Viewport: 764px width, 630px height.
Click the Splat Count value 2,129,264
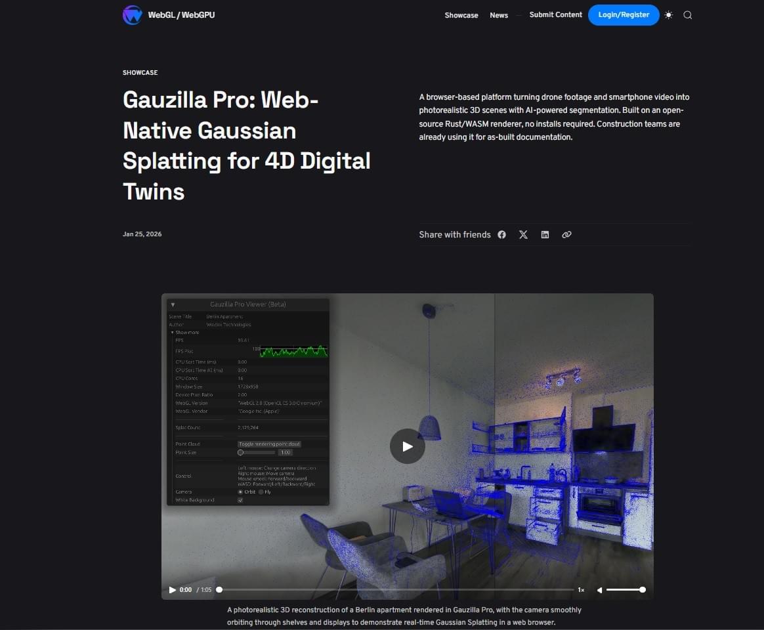(248, 427)
